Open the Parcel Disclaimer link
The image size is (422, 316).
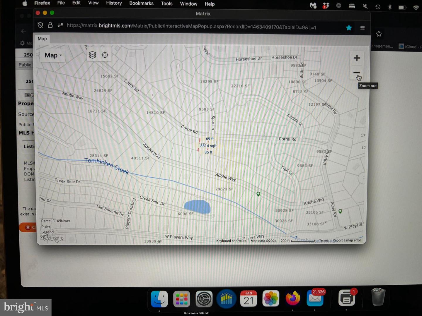click(x=56, y=221)
